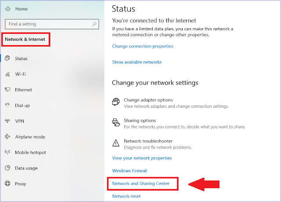Image resolution: width=281 pixels, height=202 pixels.
Task: Select the Network reset link
Action: point(126,196)
